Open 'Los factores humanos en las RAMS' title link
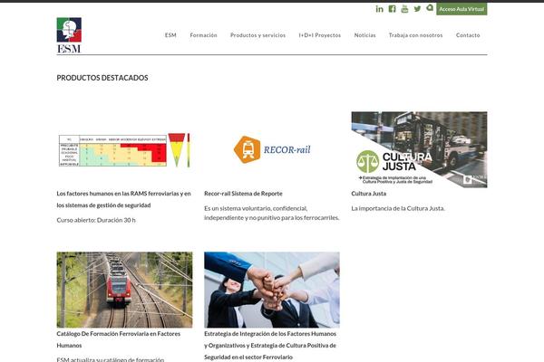544x362 pixels. pos(124,199)
